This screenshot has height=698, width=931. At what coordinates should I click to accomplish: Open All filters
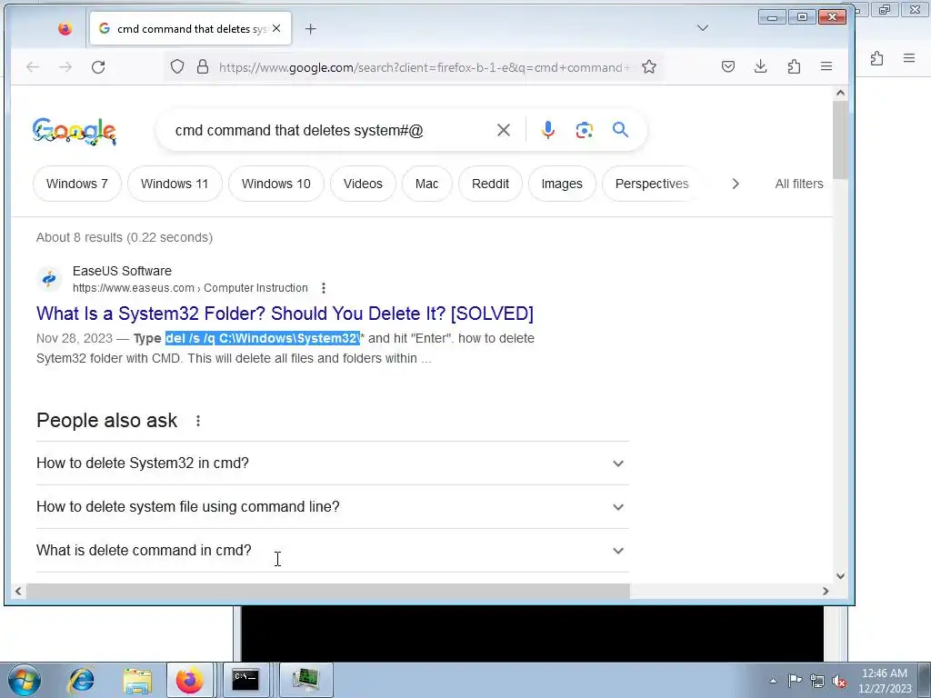(x=798, y=184)
